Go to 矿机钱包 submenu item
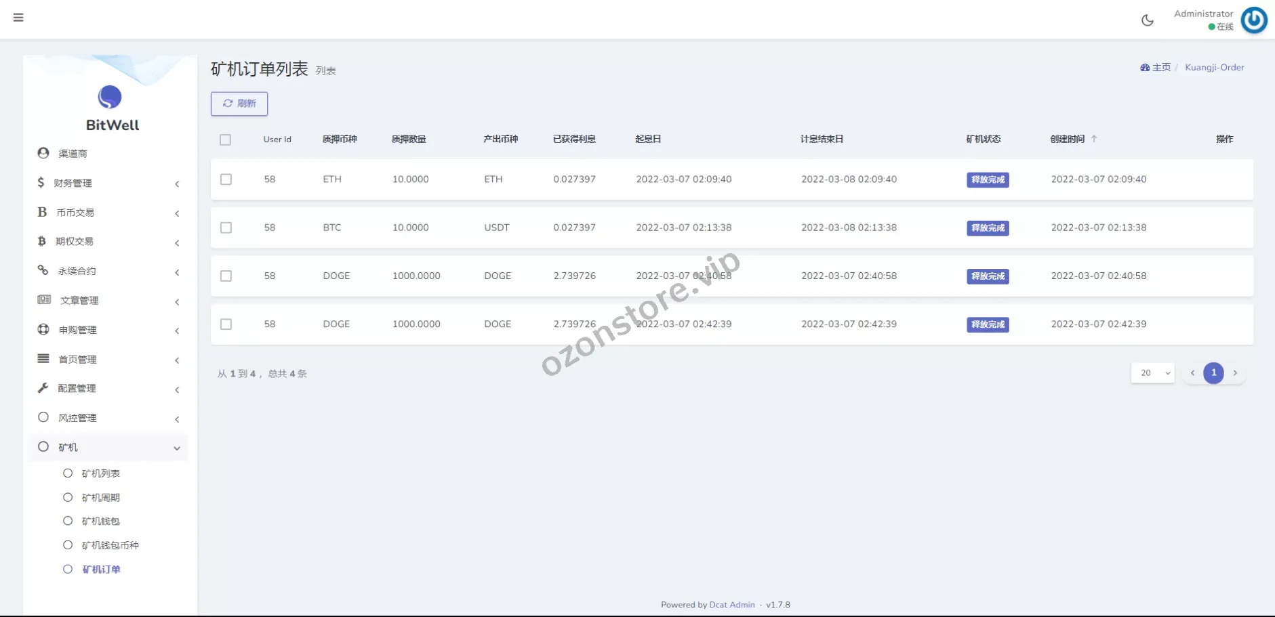Screen dimensions: 1275x617 coord(100,522)
